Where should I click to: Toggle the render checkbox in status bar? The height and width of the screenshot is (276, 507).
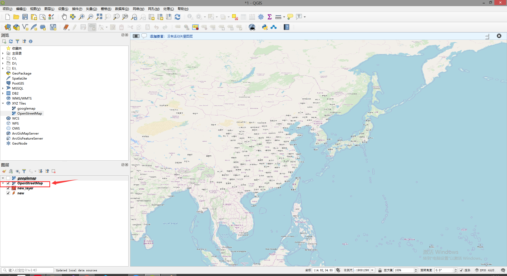coord(461,270)
